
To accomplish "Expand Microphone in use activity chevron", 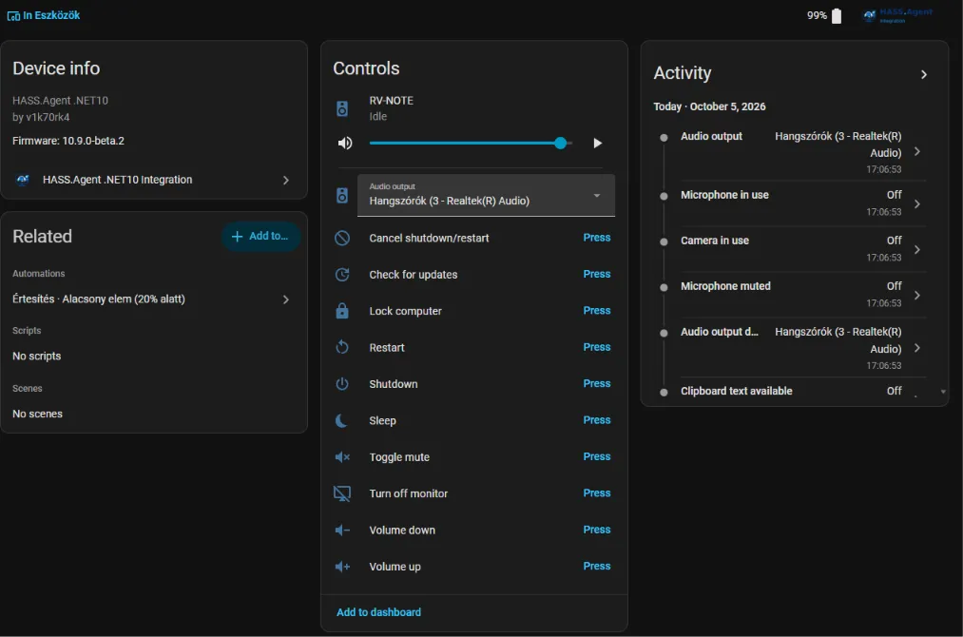I will 917,204.
